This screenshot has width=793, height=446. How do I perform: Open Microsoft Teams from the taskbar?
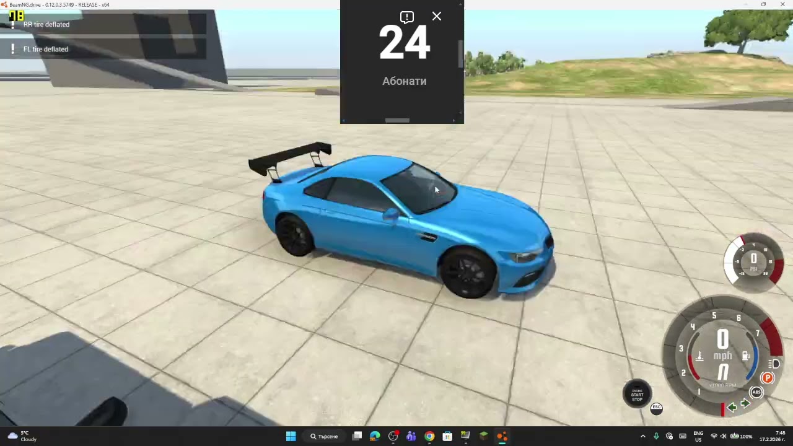click(x=411, y=436)
